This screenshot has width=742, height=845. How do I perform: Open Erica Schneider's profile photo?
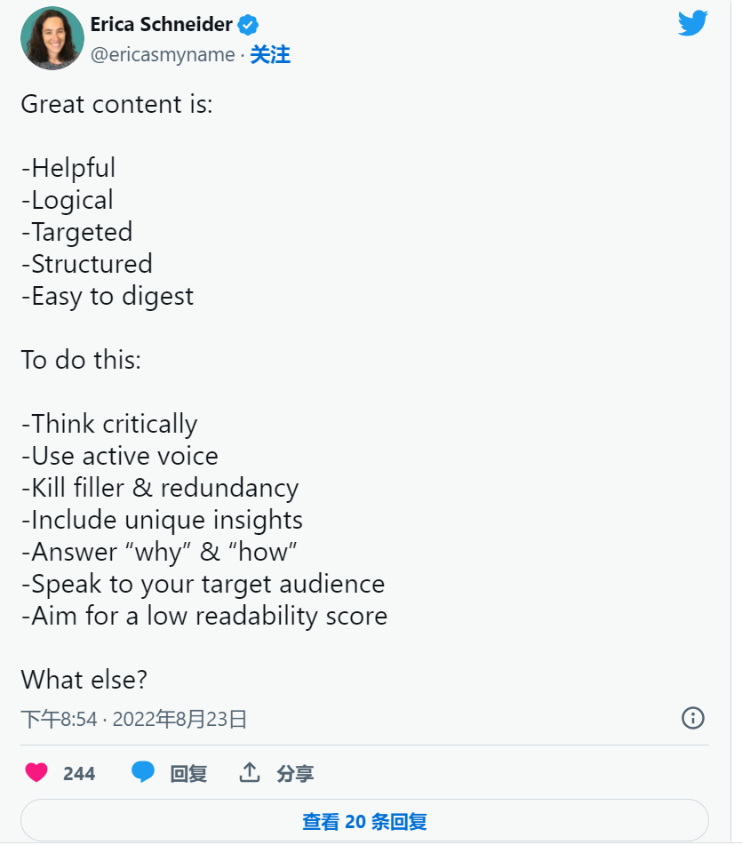coord(52,38)
